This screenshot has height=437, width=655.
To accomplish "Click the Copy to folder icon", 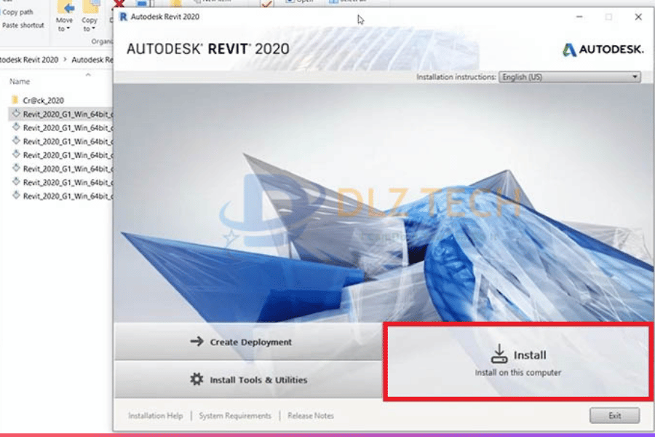I will 90,8.
